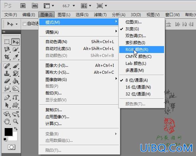
Task: Open the 66.7 zoom level dropdown
Action: pos(74,6)
